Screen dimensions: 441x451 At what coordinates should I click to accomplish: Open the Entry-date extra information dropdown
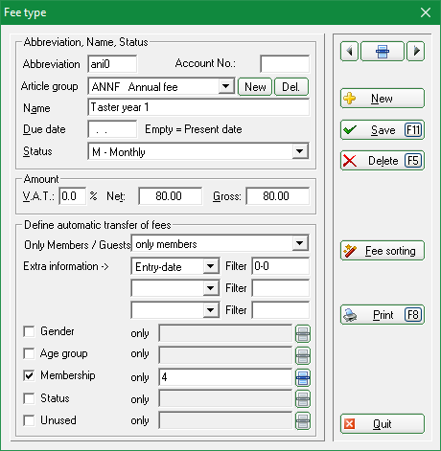[x=211, y=266]
